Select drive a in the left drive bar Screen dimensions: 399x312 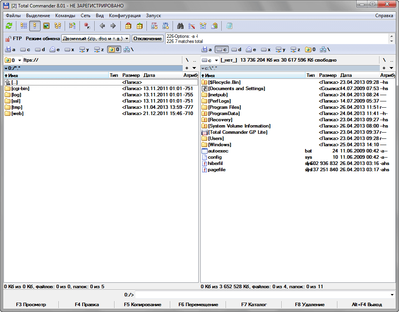click(x=11, y=50)
